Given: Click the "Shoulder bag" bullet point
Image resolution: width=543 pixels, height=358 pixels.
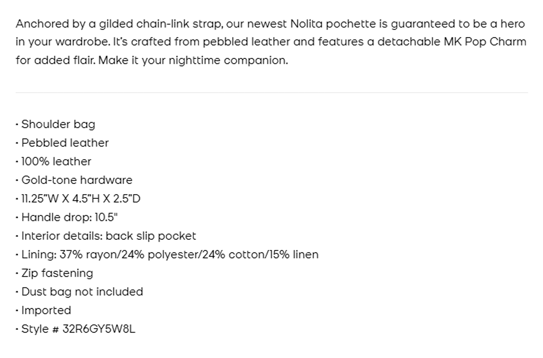Looking at the screenshot, I should point(58,125).
